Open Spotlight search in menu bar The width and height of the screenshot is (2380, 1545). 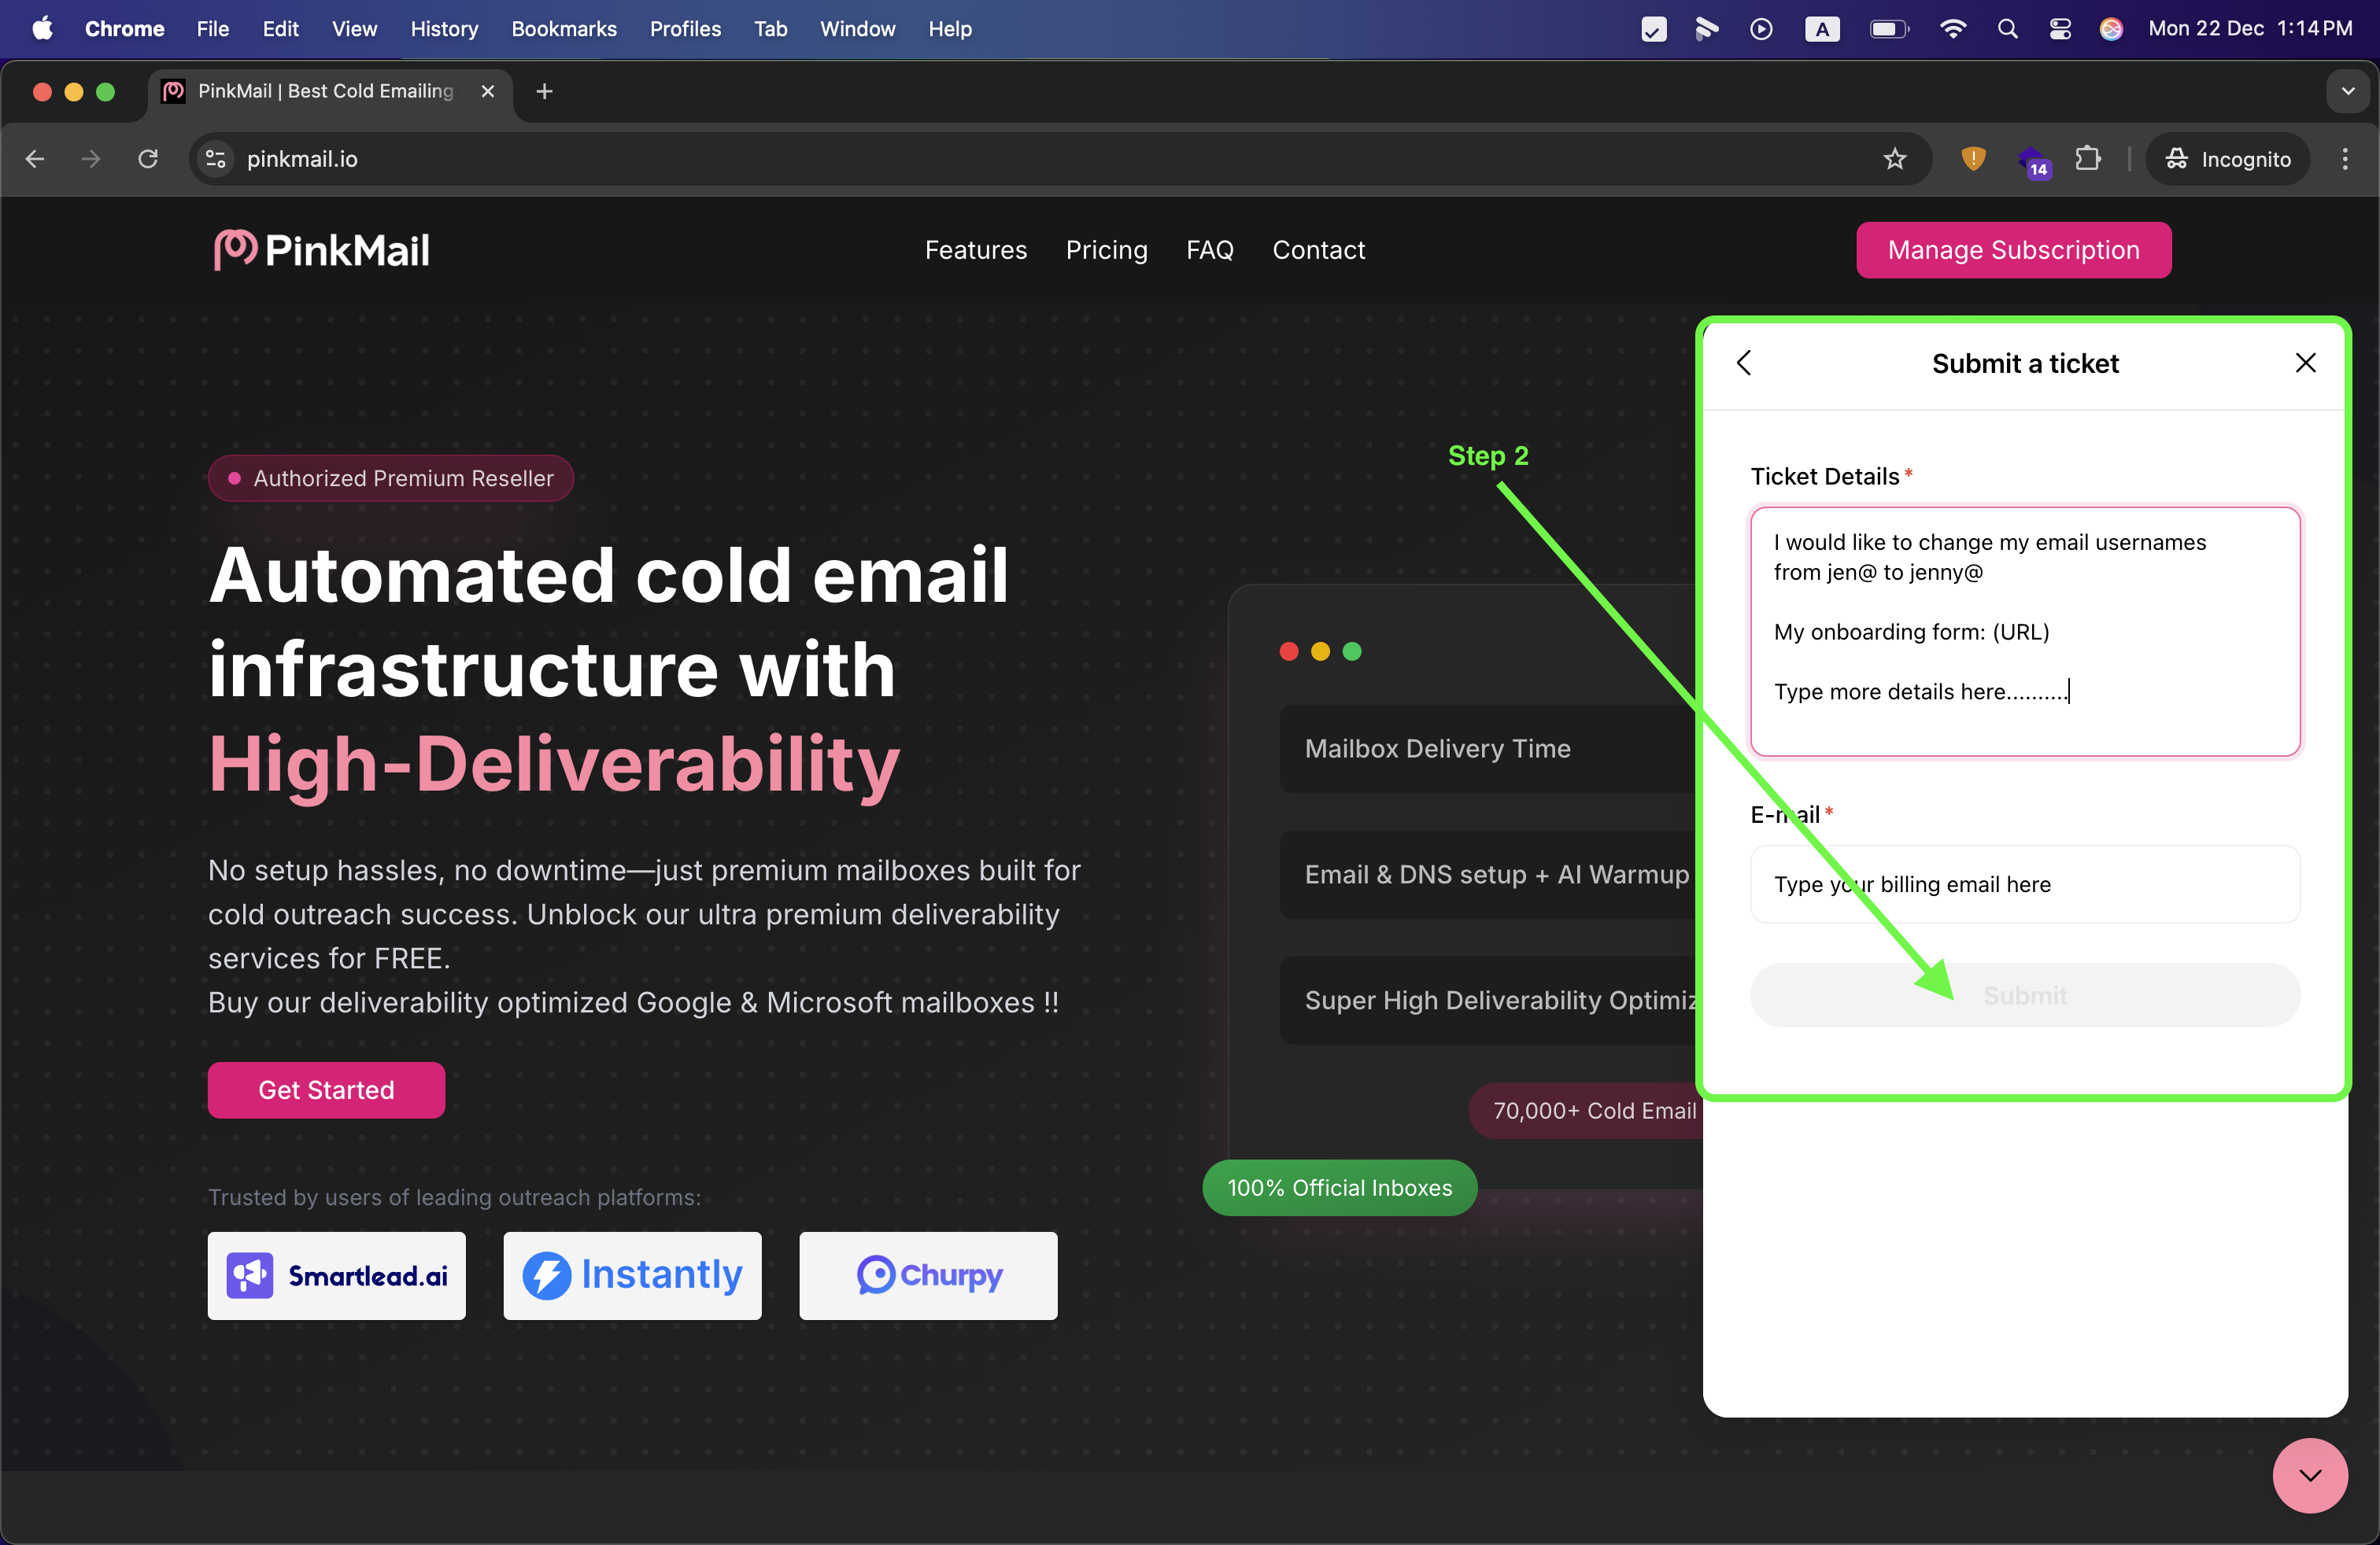[2007, 29]
